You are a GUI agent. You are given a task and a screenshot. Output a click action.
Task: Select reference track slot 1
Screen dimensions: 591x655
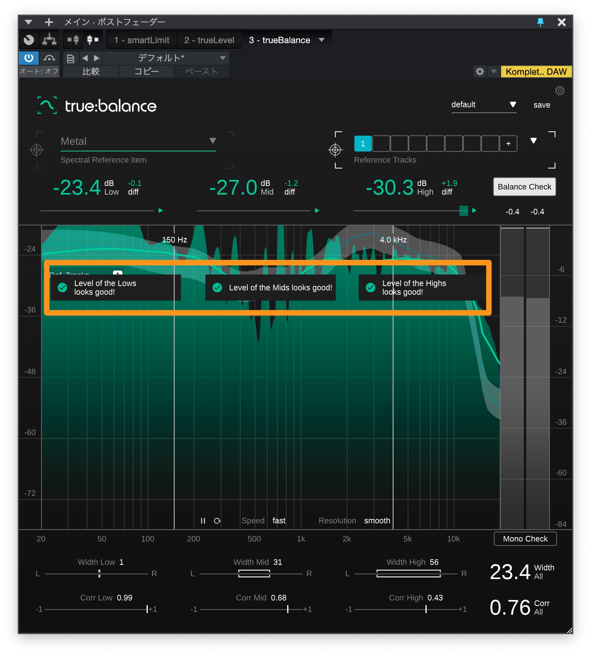pyautogui.click(x=363, y=144)
